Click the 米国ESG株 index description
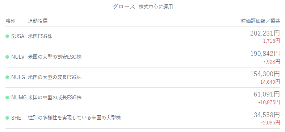 [x=40, y=36]
